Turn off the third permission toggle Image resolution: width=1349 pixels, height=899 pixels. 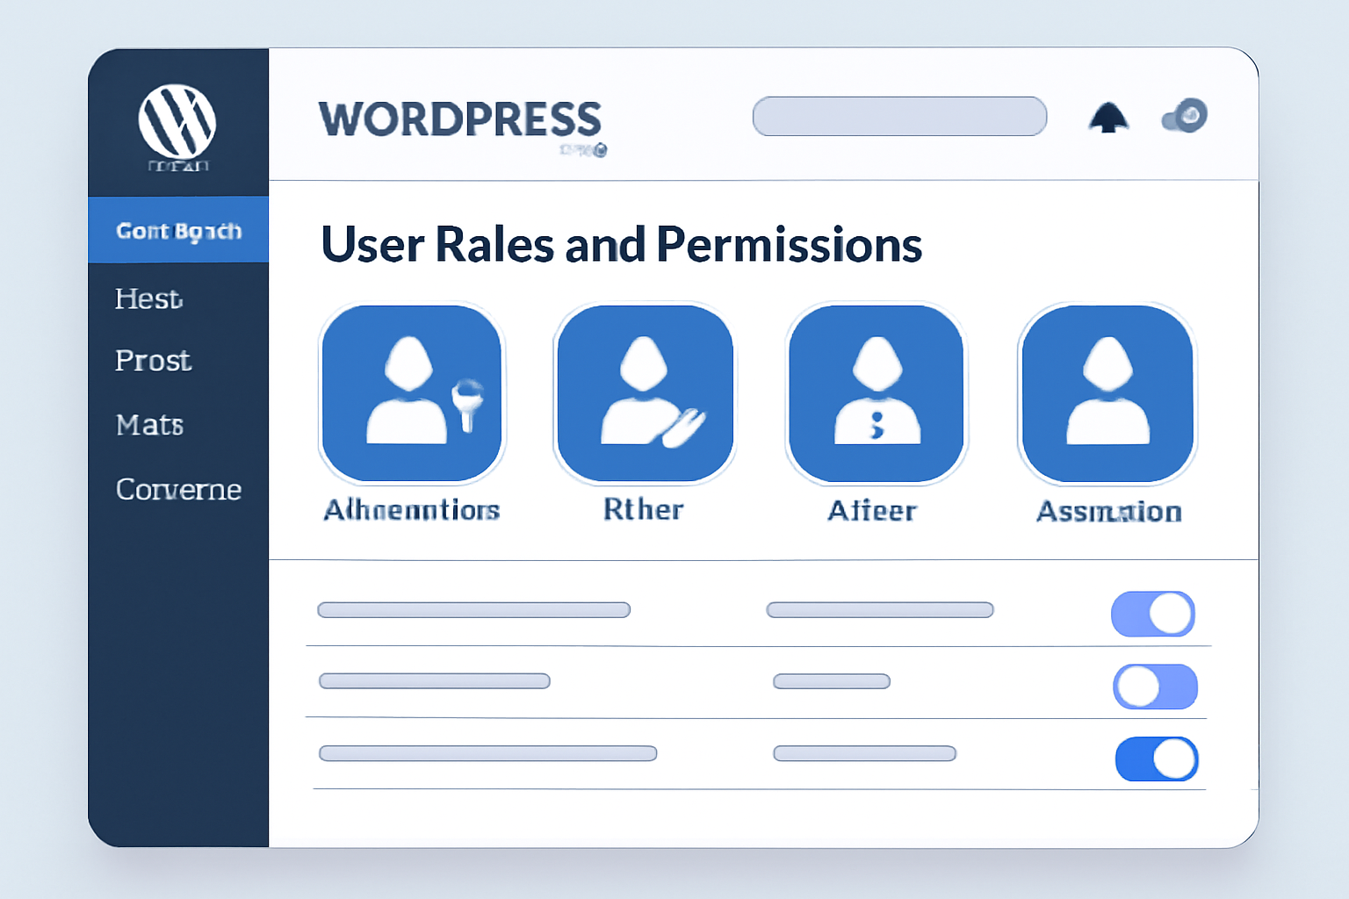pyautogui.click(x=1157, y=759)
